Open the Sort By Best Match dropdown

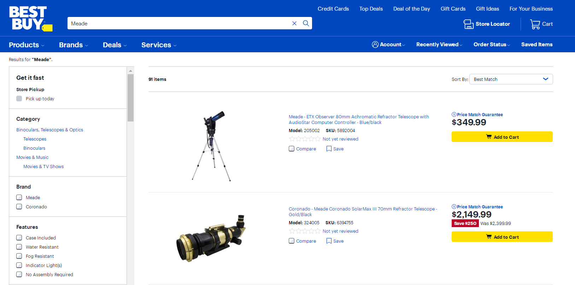511,79
